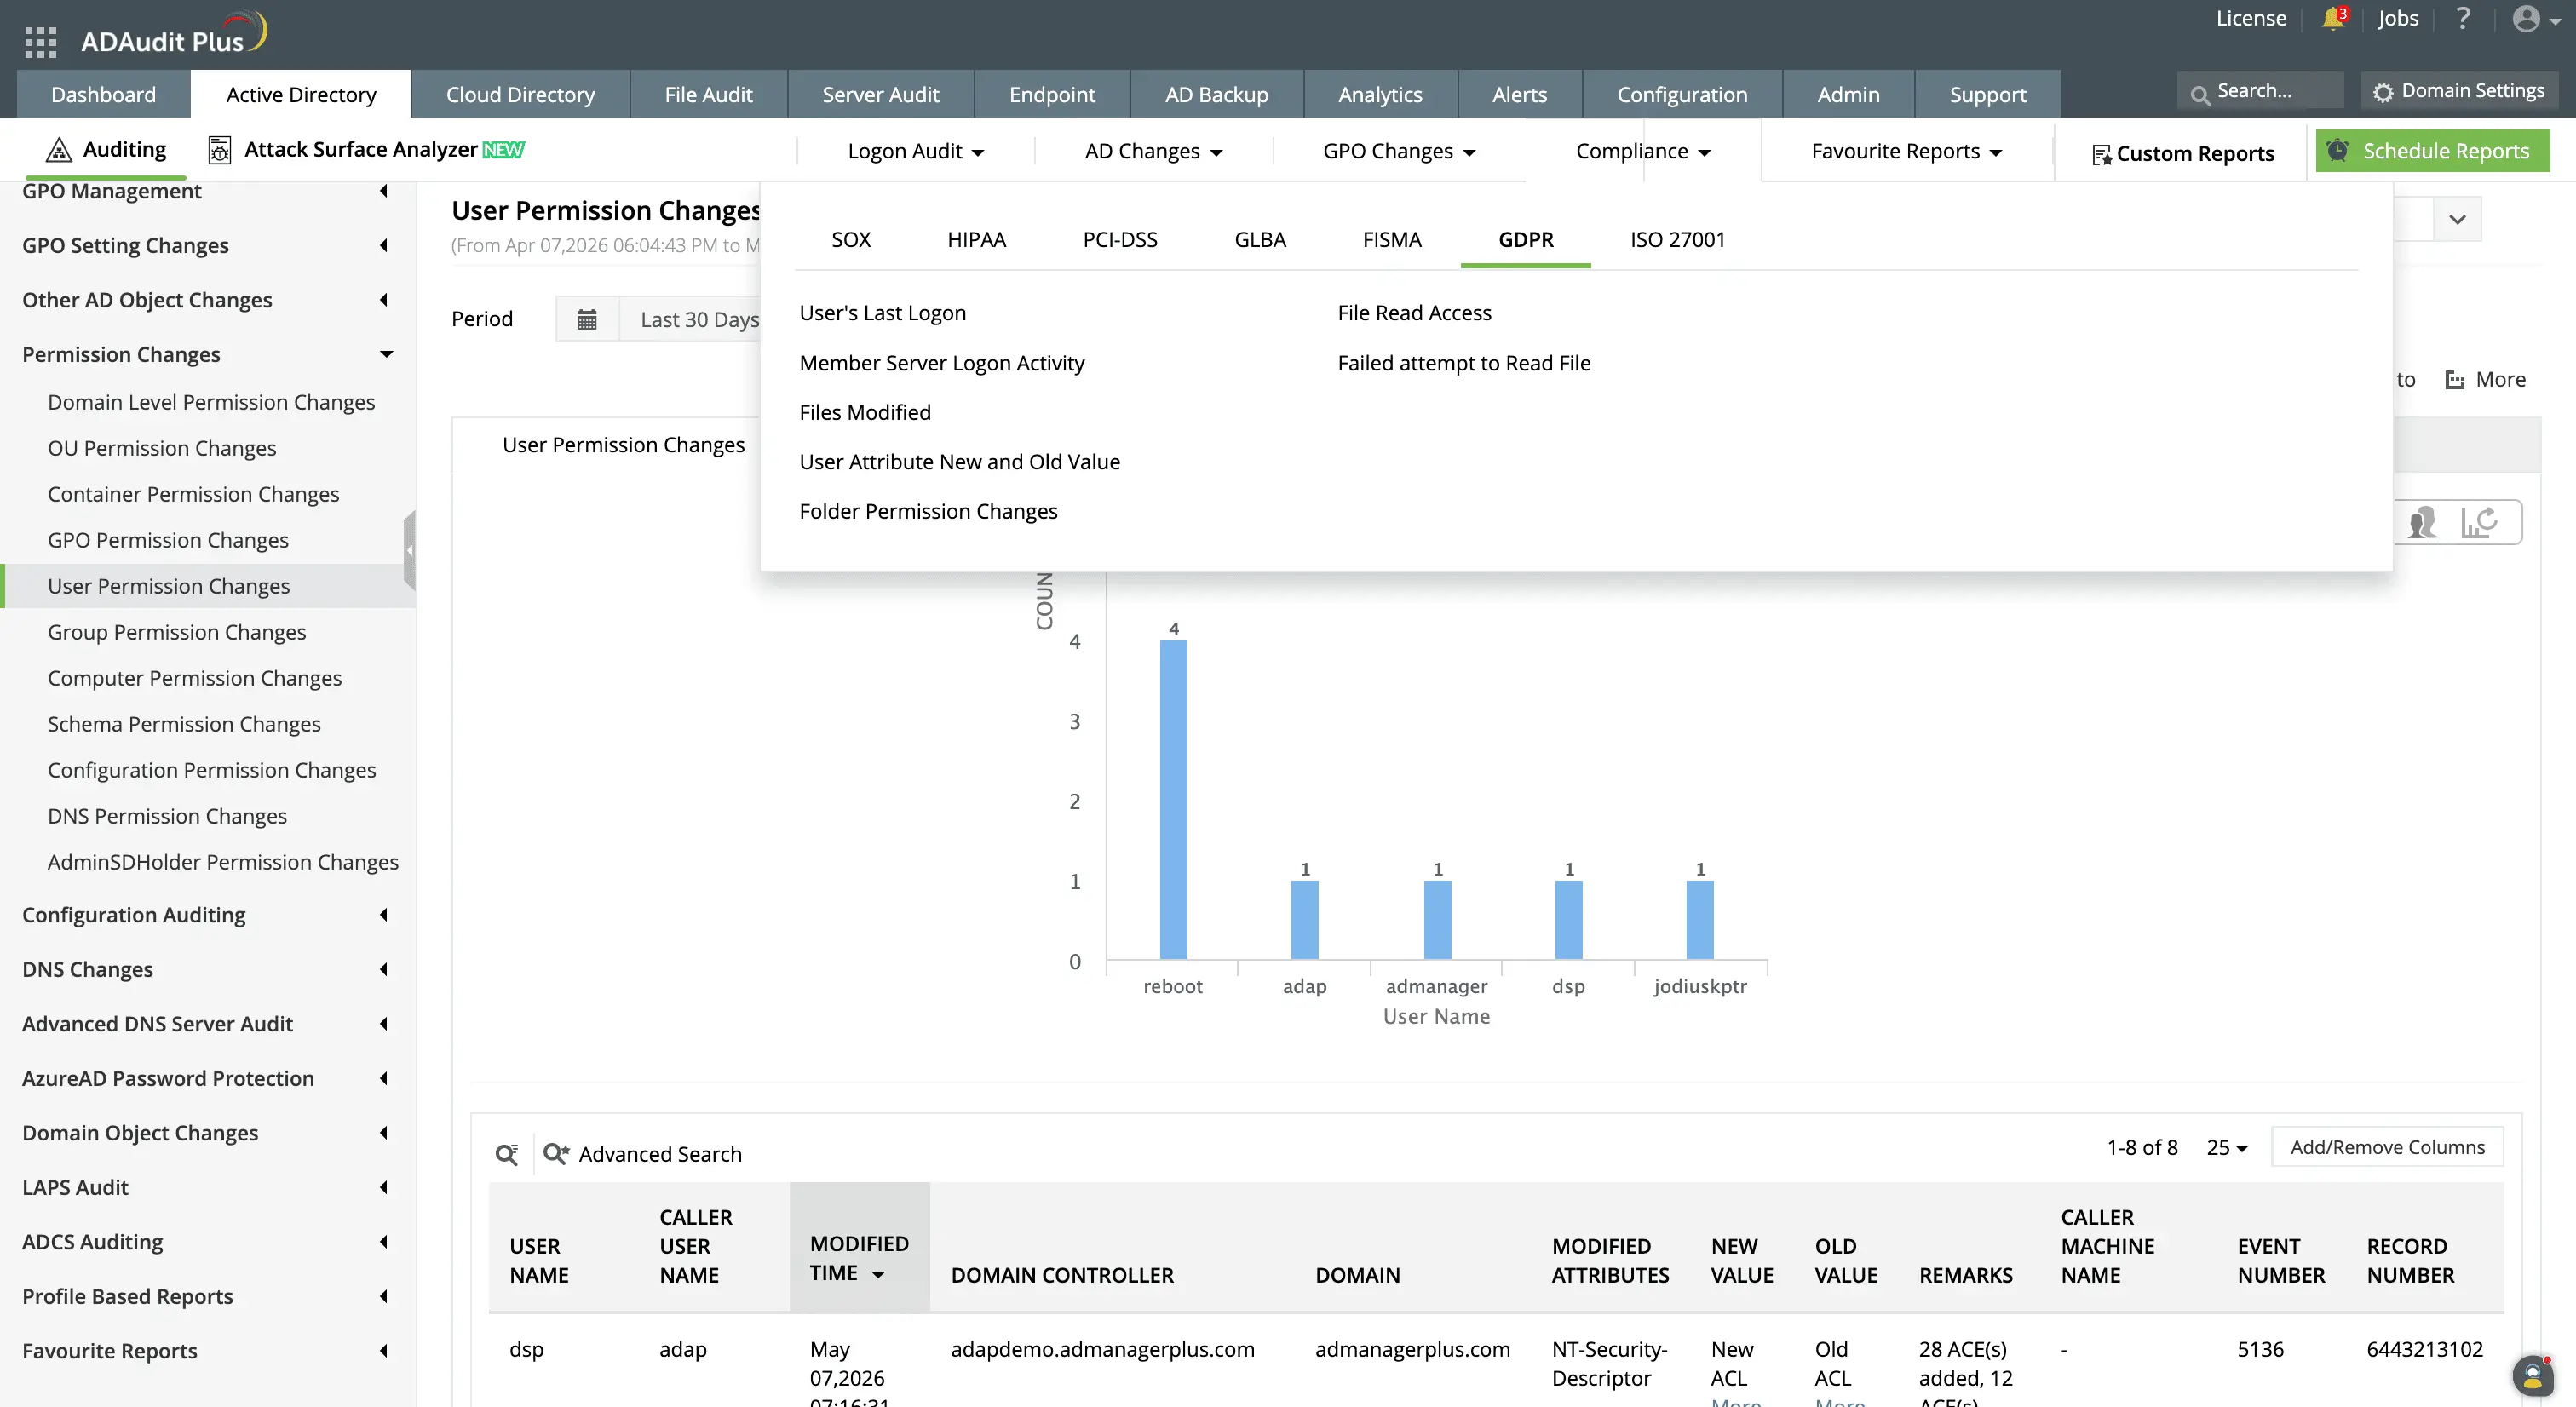Switch to the user view chart icon
Viewport: 2576px width, 1407px height.
2423,522
